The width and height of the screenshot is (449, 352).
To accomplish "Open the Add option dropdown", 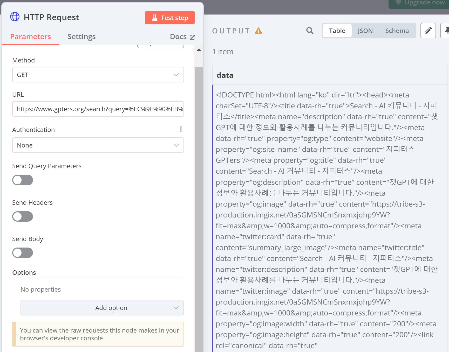I will (102, 308).
